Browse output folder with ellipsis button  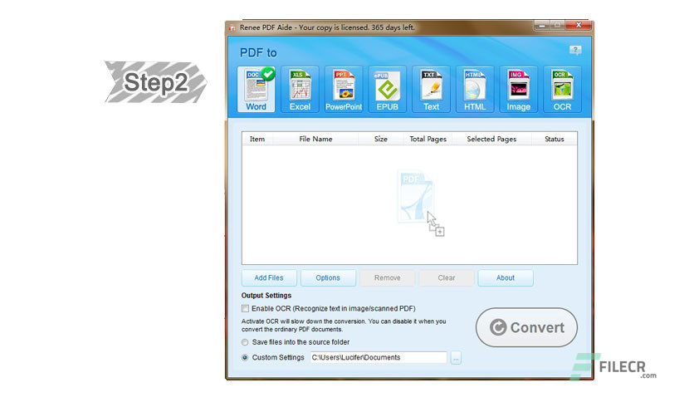coord(456,358)
